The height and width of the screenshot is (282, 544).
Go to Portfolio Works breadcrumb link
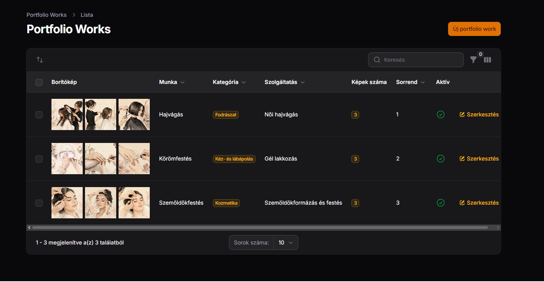46,15
